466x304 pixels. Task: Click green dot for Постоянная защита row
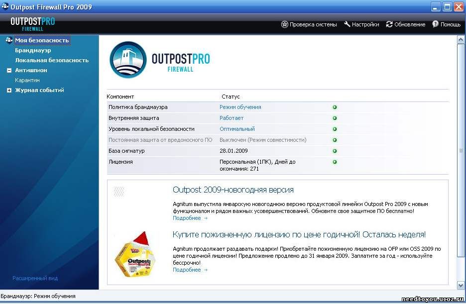[335, 140]
